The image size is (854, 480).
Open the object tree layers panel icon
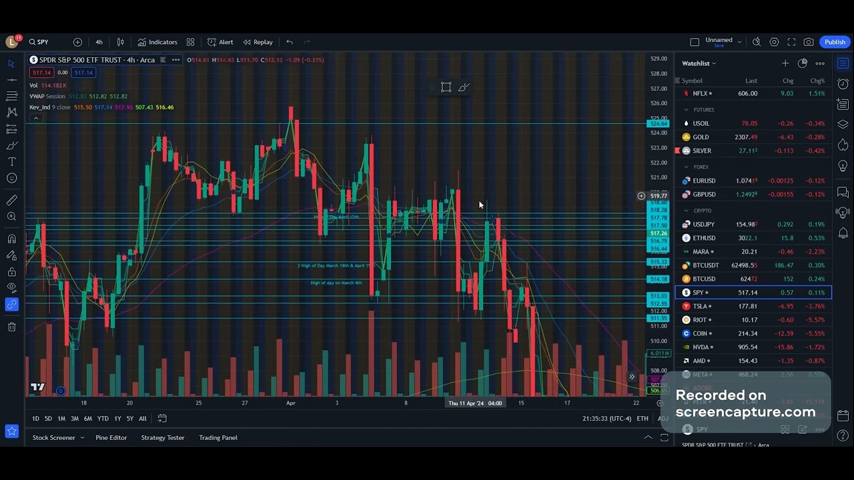click(x=843, y=125)
